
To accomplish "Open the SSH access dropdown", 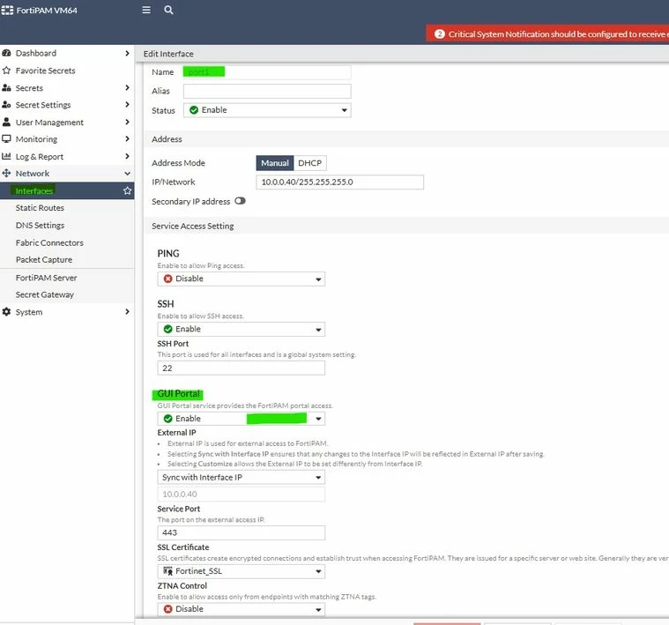I will 241,329.
